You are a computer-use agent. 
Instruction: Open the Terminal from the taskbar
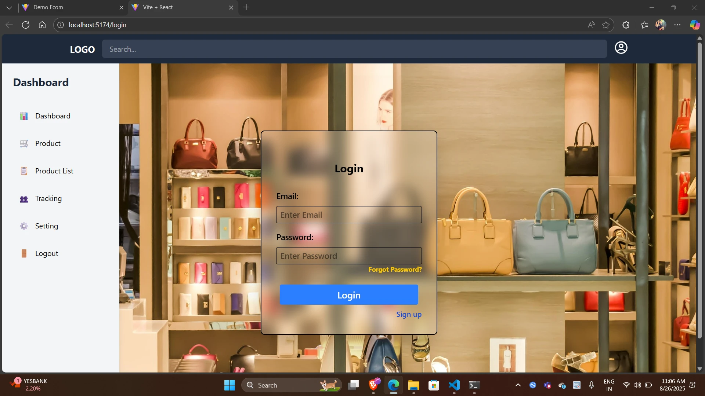tap(474, 385)
